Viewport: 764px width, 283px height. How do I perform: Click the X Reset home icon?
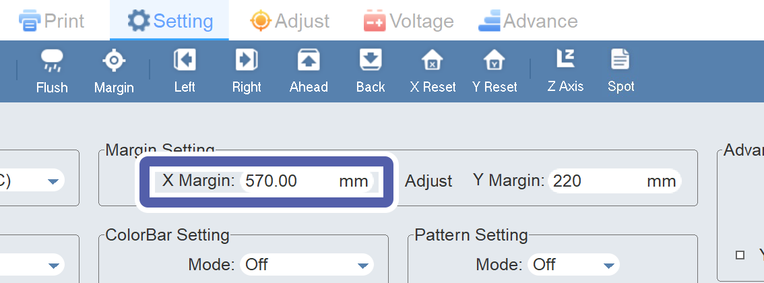click(x=433, y=61)
